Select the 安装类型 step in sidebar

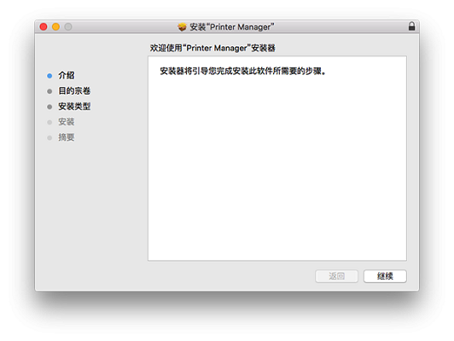[74, 107]
